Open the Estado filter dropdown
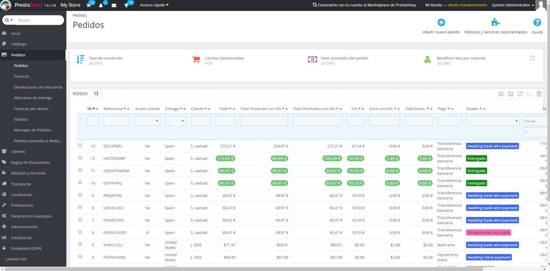 click(492, 121)
